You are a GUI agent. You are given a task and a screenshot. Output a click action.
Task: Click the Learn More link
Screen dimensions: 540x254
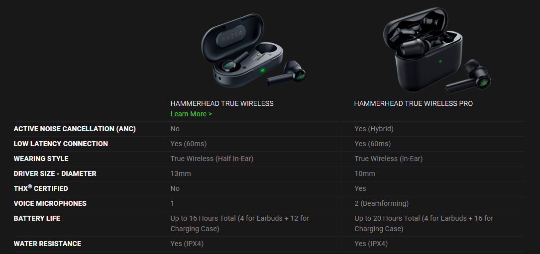coord(191,114)
